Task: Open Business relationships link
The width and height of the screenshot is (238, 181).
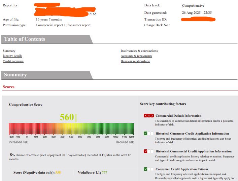Action: (135, 61)
